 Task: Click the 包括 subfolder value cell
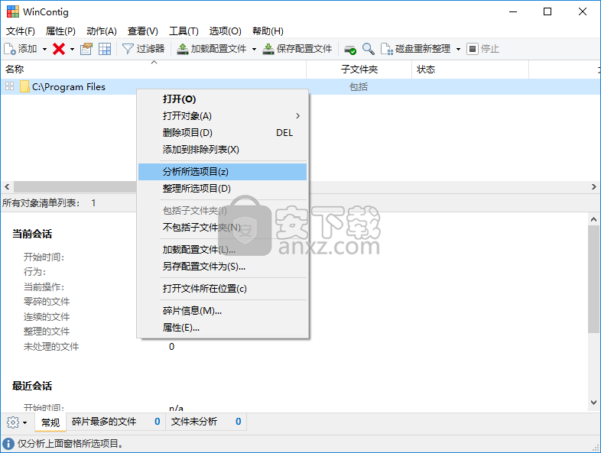coord(359,87)
